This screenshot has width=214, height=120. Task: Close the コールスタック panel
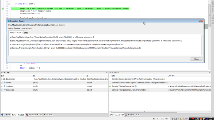[210, 73]
